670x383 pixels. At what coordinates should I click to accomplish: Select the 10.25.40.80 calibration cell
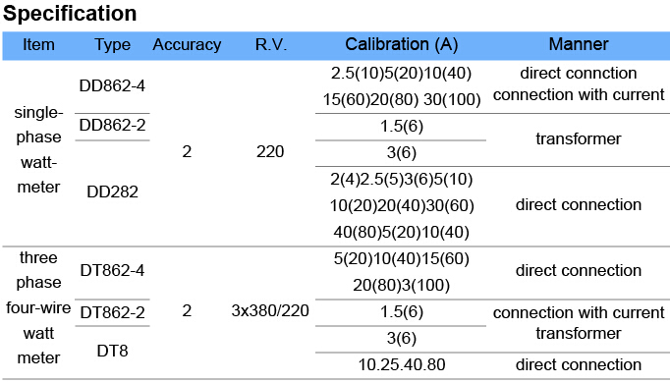[401, 364]
